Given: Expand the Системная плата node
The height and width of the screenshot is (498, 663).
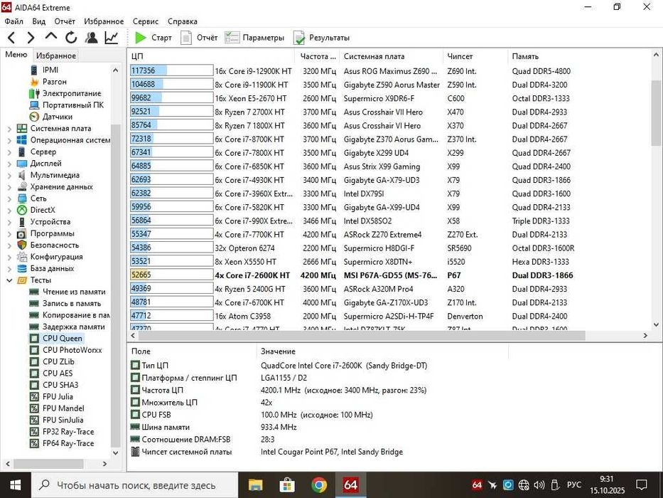Looking at the screenshot, I should [x=9, y=128].
